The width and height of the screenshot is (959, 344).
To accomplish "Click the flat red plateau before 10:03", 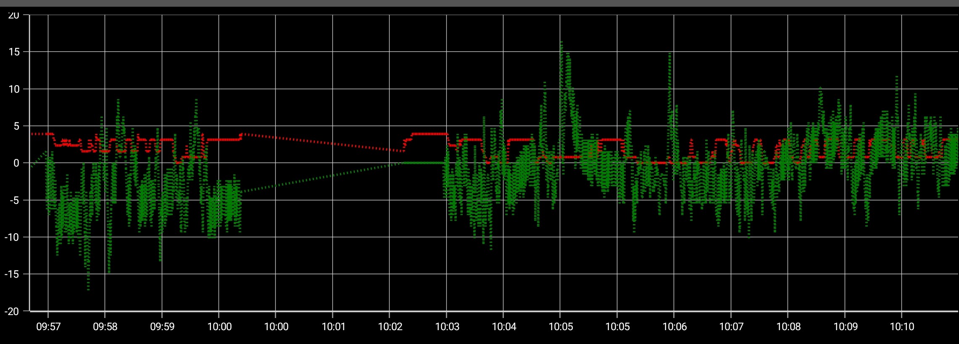I will (429, 134).
